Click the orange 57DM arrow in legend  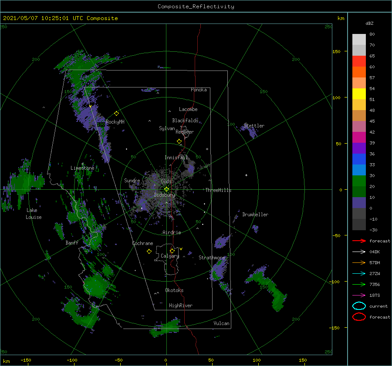click(x=359, y=262)
